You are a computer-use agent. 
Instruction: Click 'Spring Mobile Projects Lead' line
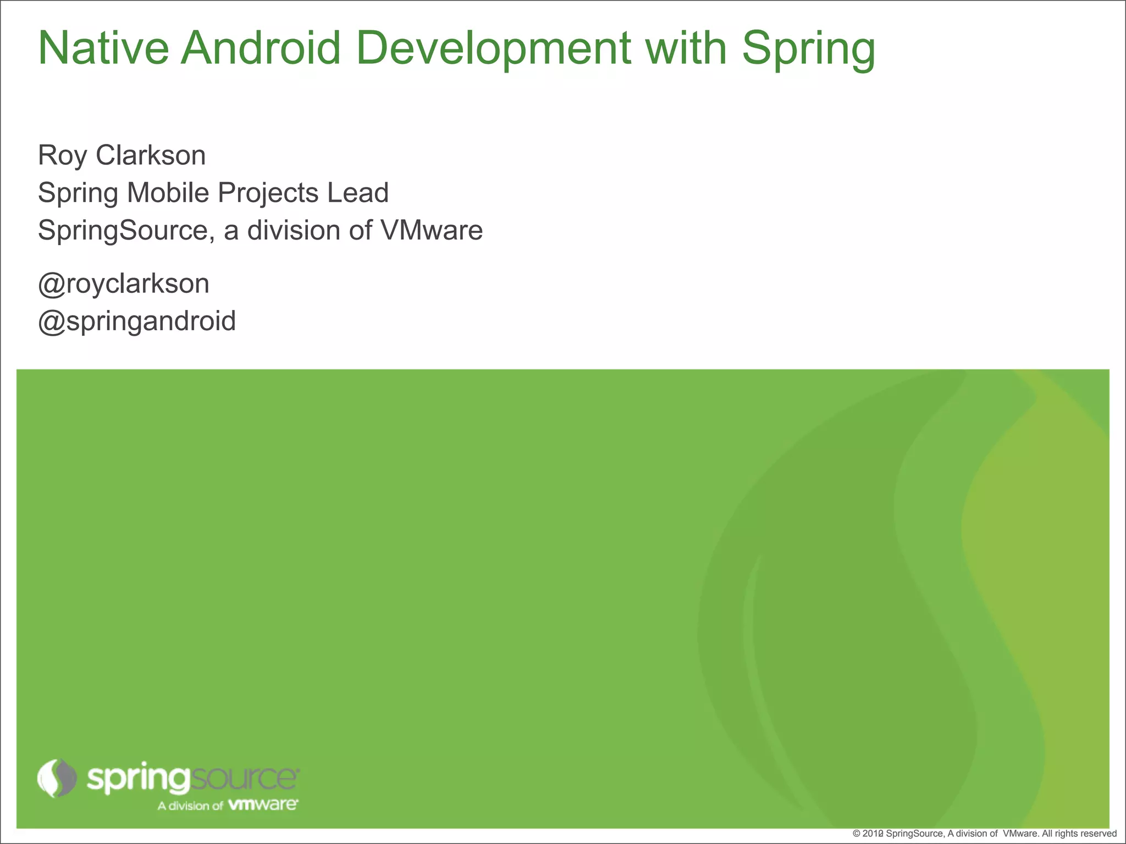coord(213,193)
